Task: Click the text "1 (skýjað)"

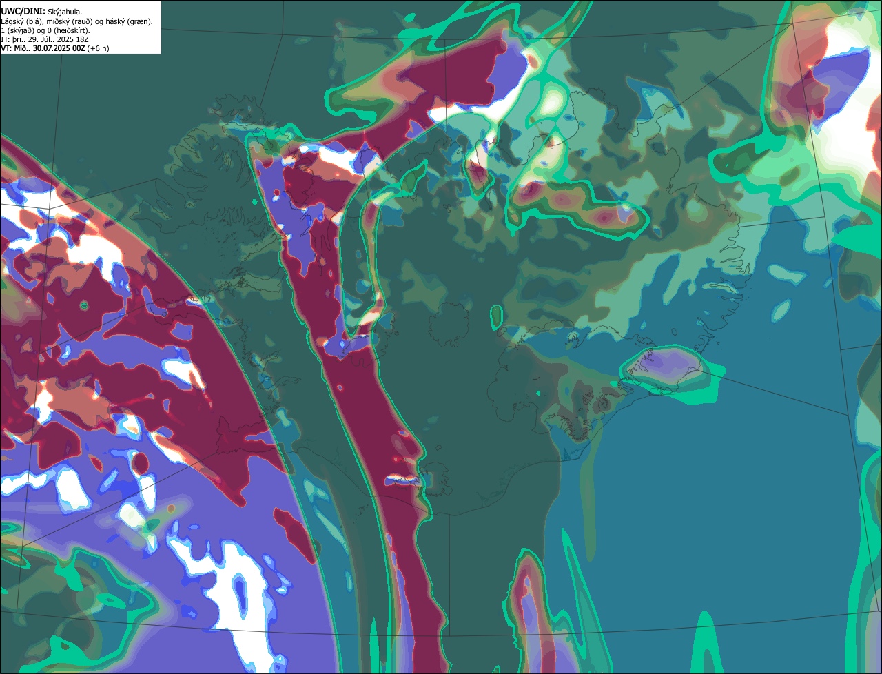Action: [x=17, y=30]
